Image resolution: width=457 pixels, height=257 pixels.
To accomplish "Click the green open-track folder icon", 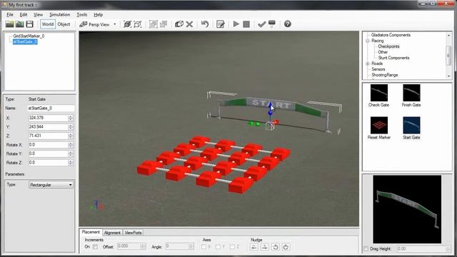I will coord(19,24).
